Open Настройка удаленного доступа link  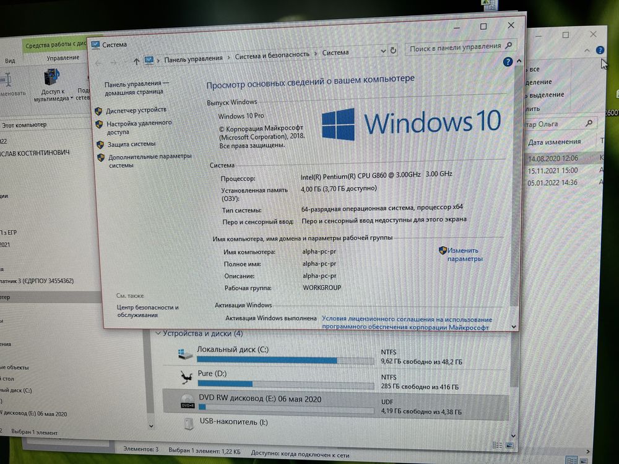pos(139,127)
